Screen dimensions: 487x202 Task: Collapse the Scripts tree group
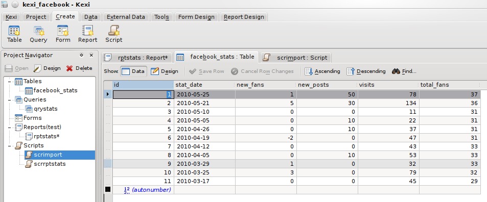click(10, 145)
